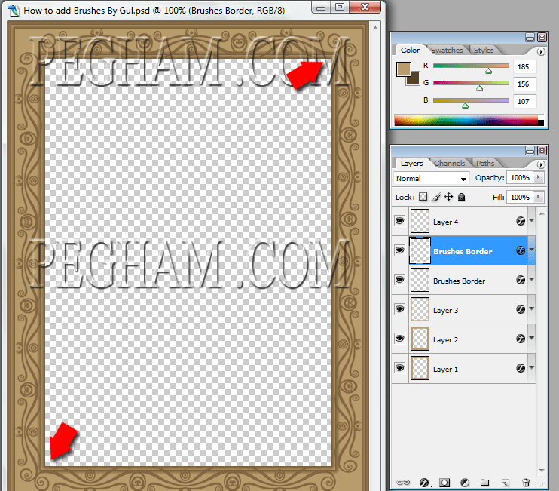559x491 pixels.
Task: Click the foreground color swatch
Action: [x=404, y=69]
